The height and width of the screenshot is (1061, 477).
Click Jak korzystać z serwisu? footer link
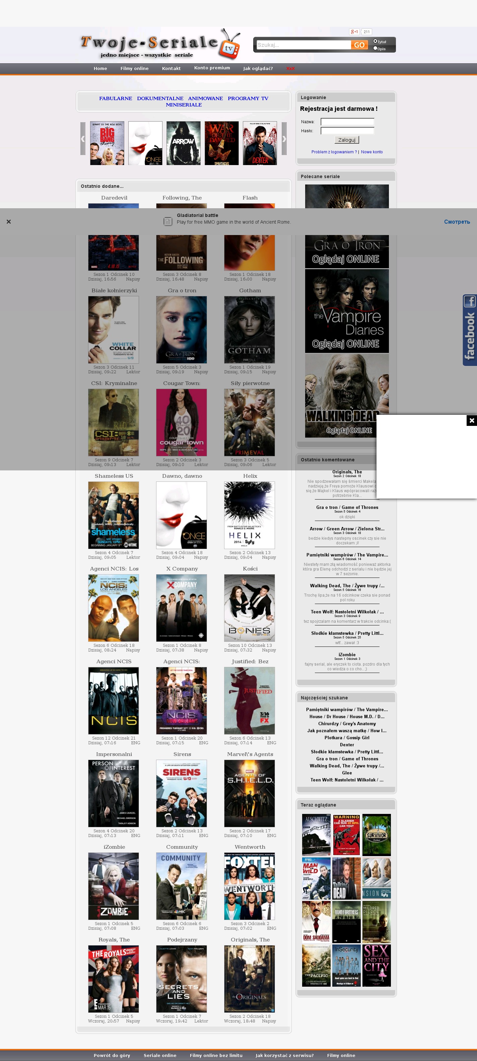pyautogui.click(x=285, y=1055)
